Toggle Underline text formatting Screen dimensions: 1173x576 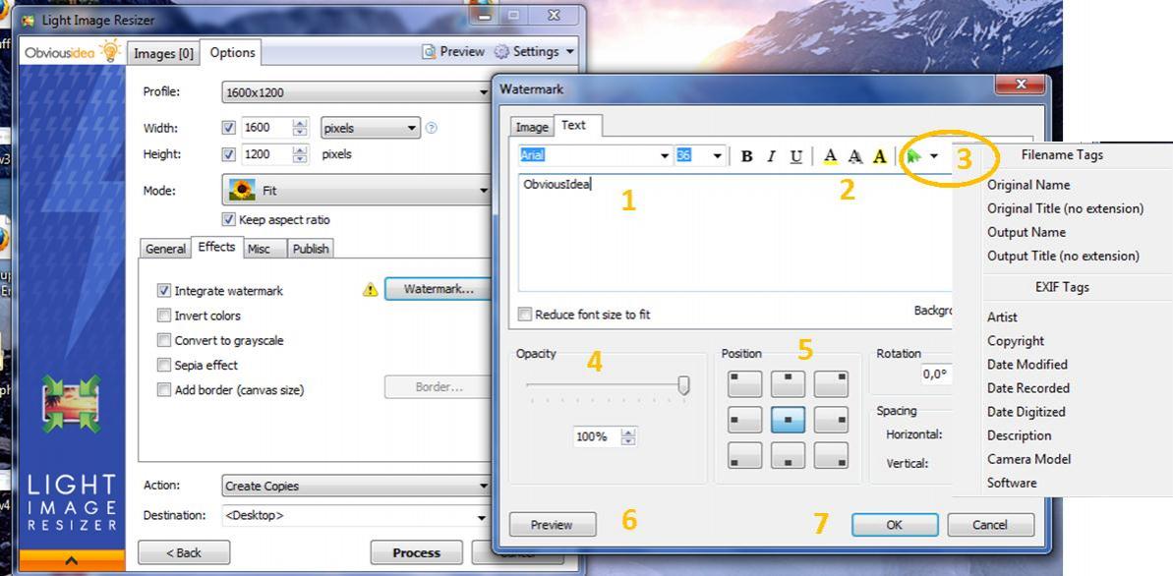click(796, 156)
